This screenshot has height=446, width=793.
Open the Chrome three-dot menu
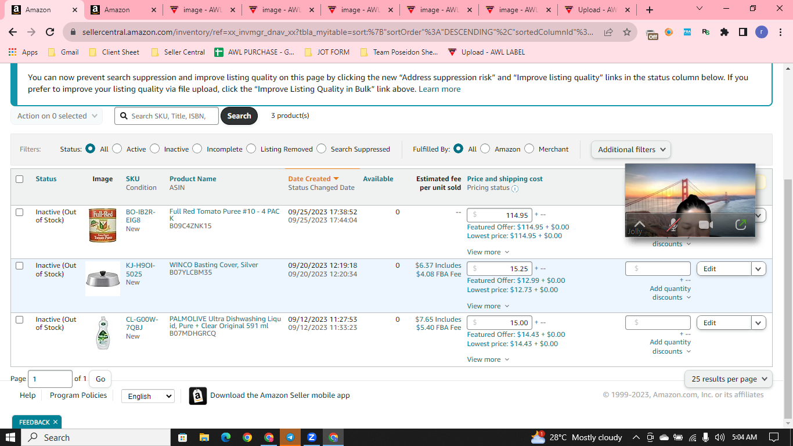pyautogui.click(x=780, y=33)
